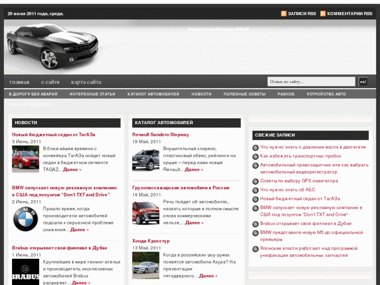Open the карта сайта page
380x285 pixels.
[x=86, y=82]
